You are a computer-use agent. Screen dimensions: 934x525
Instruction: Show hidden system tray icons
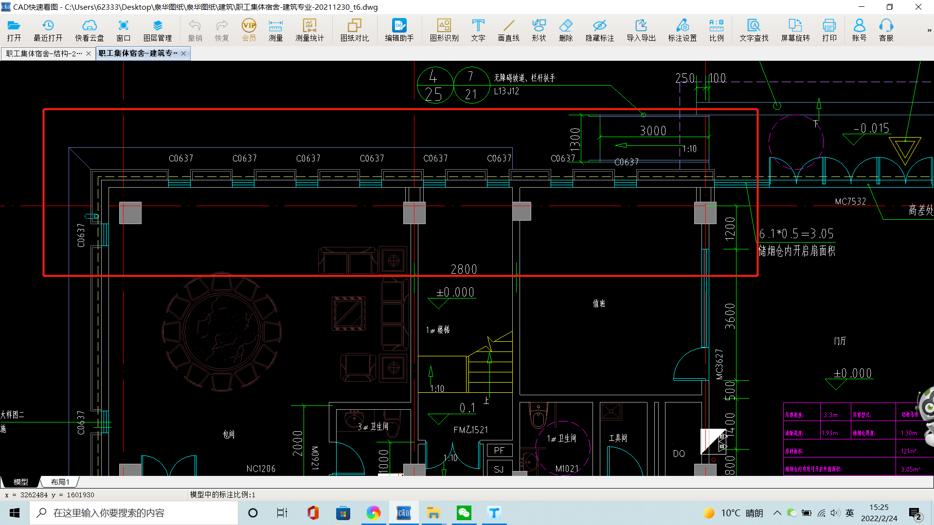777,513
